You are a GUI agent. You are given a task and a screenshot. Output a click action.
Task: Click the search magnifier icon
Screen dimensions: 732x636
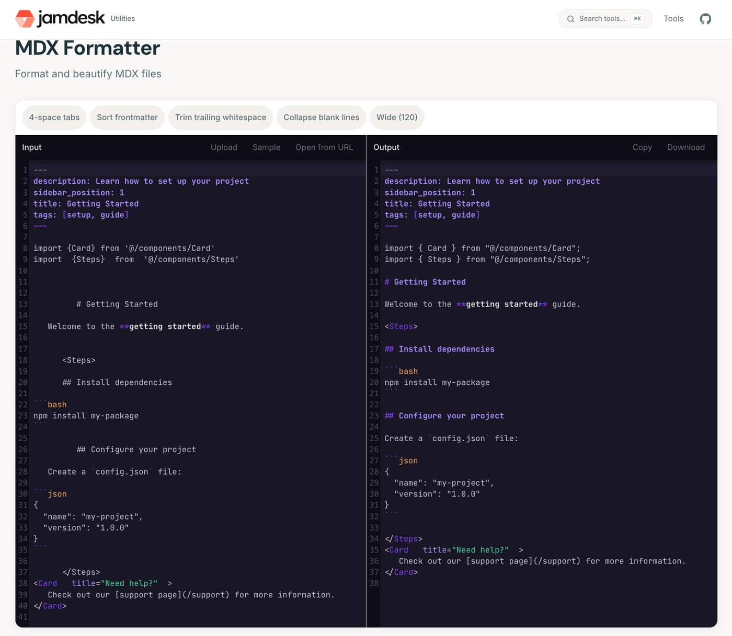pos(570,19)
